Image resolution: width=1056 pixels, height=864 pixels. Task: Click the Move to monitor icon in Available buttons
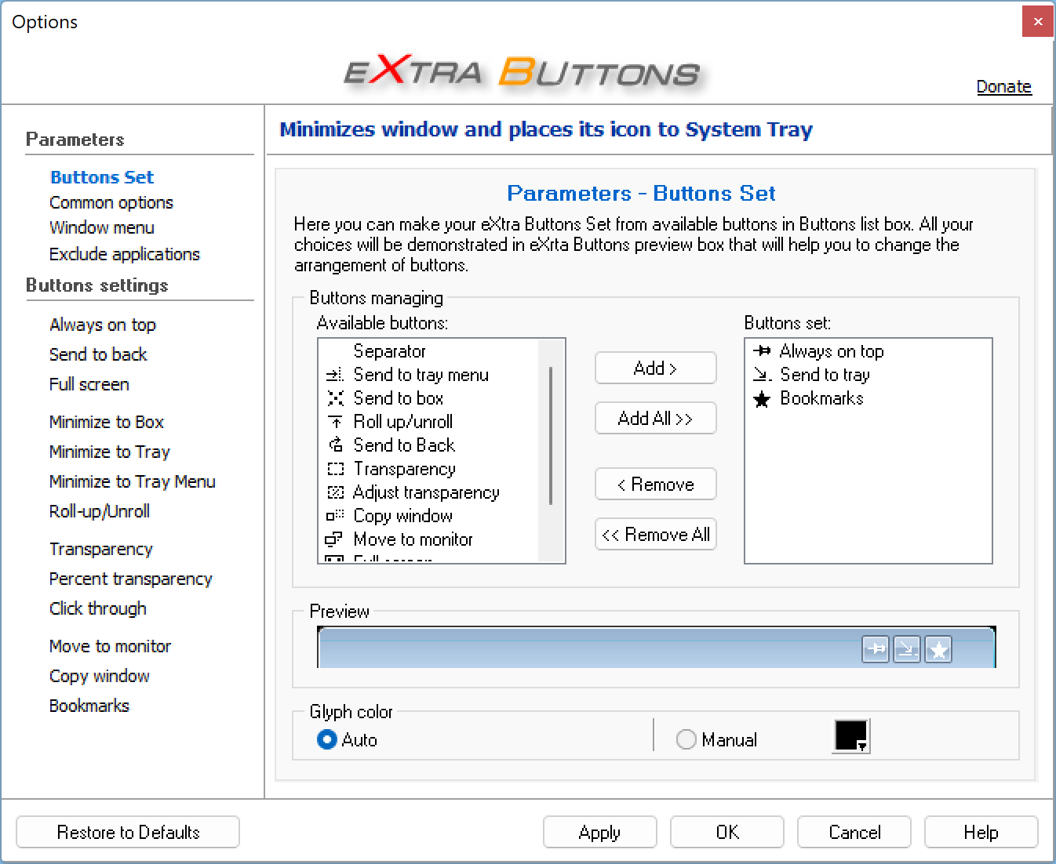(335, 539)
